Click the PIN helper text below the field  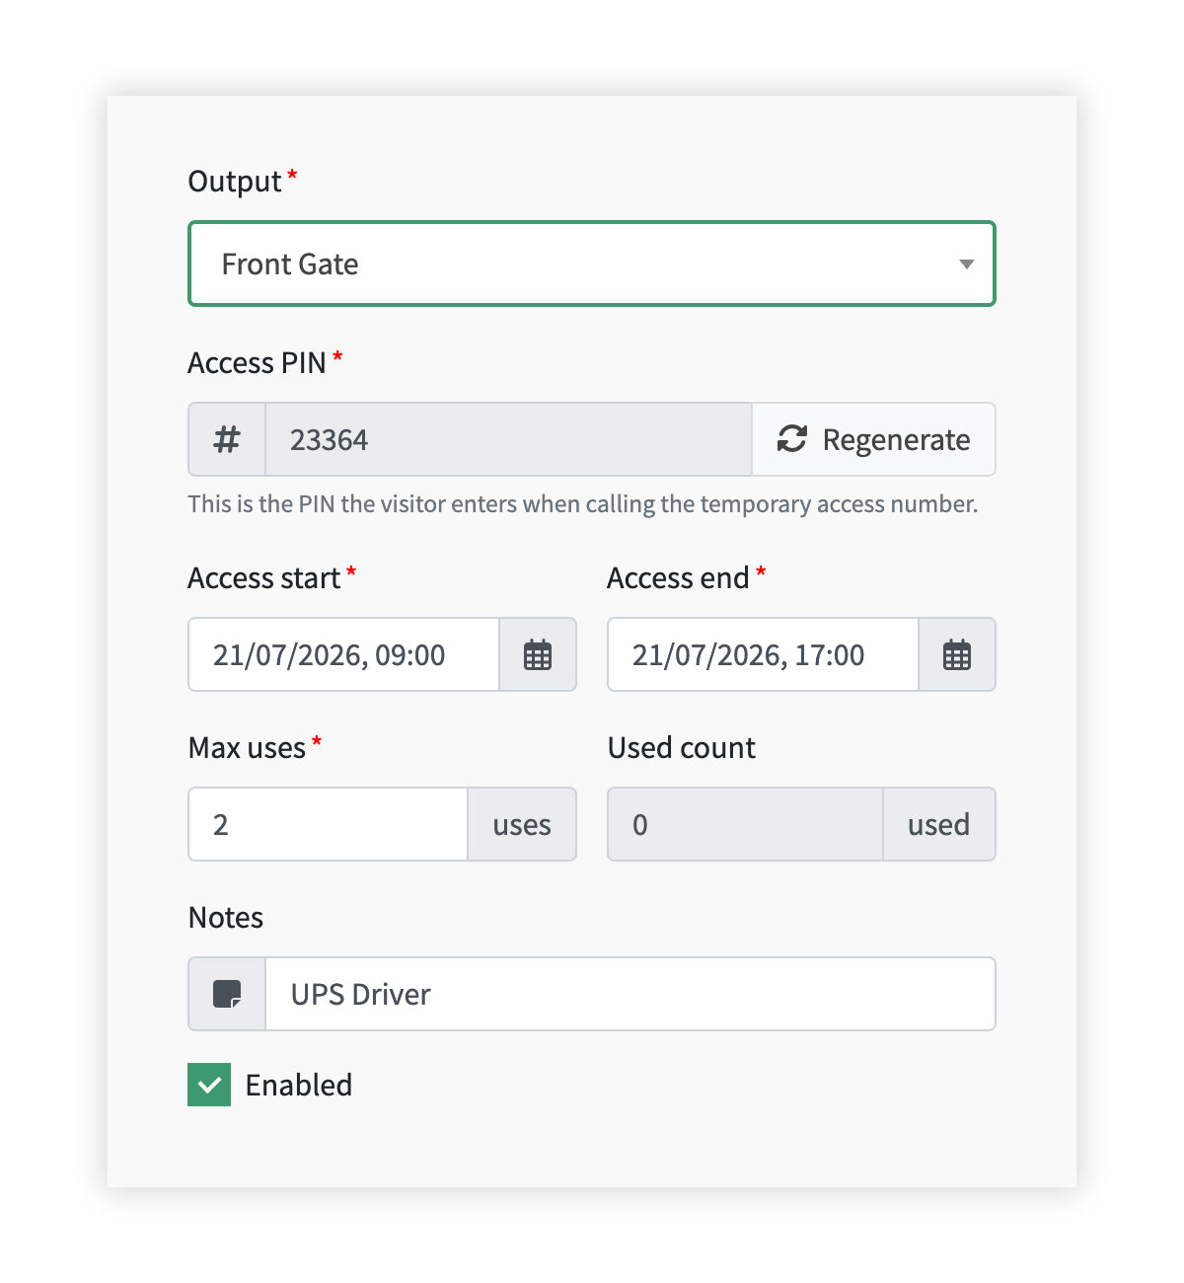583,504
